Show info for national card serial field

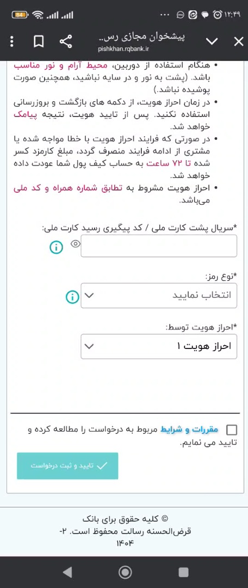pyautogui.click(x=56, y=247)
